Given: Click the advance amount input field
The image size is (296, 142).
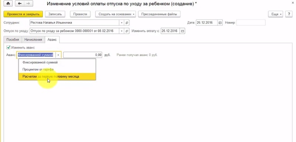Looking at the screenshot, I should click(x=83, y=55).
